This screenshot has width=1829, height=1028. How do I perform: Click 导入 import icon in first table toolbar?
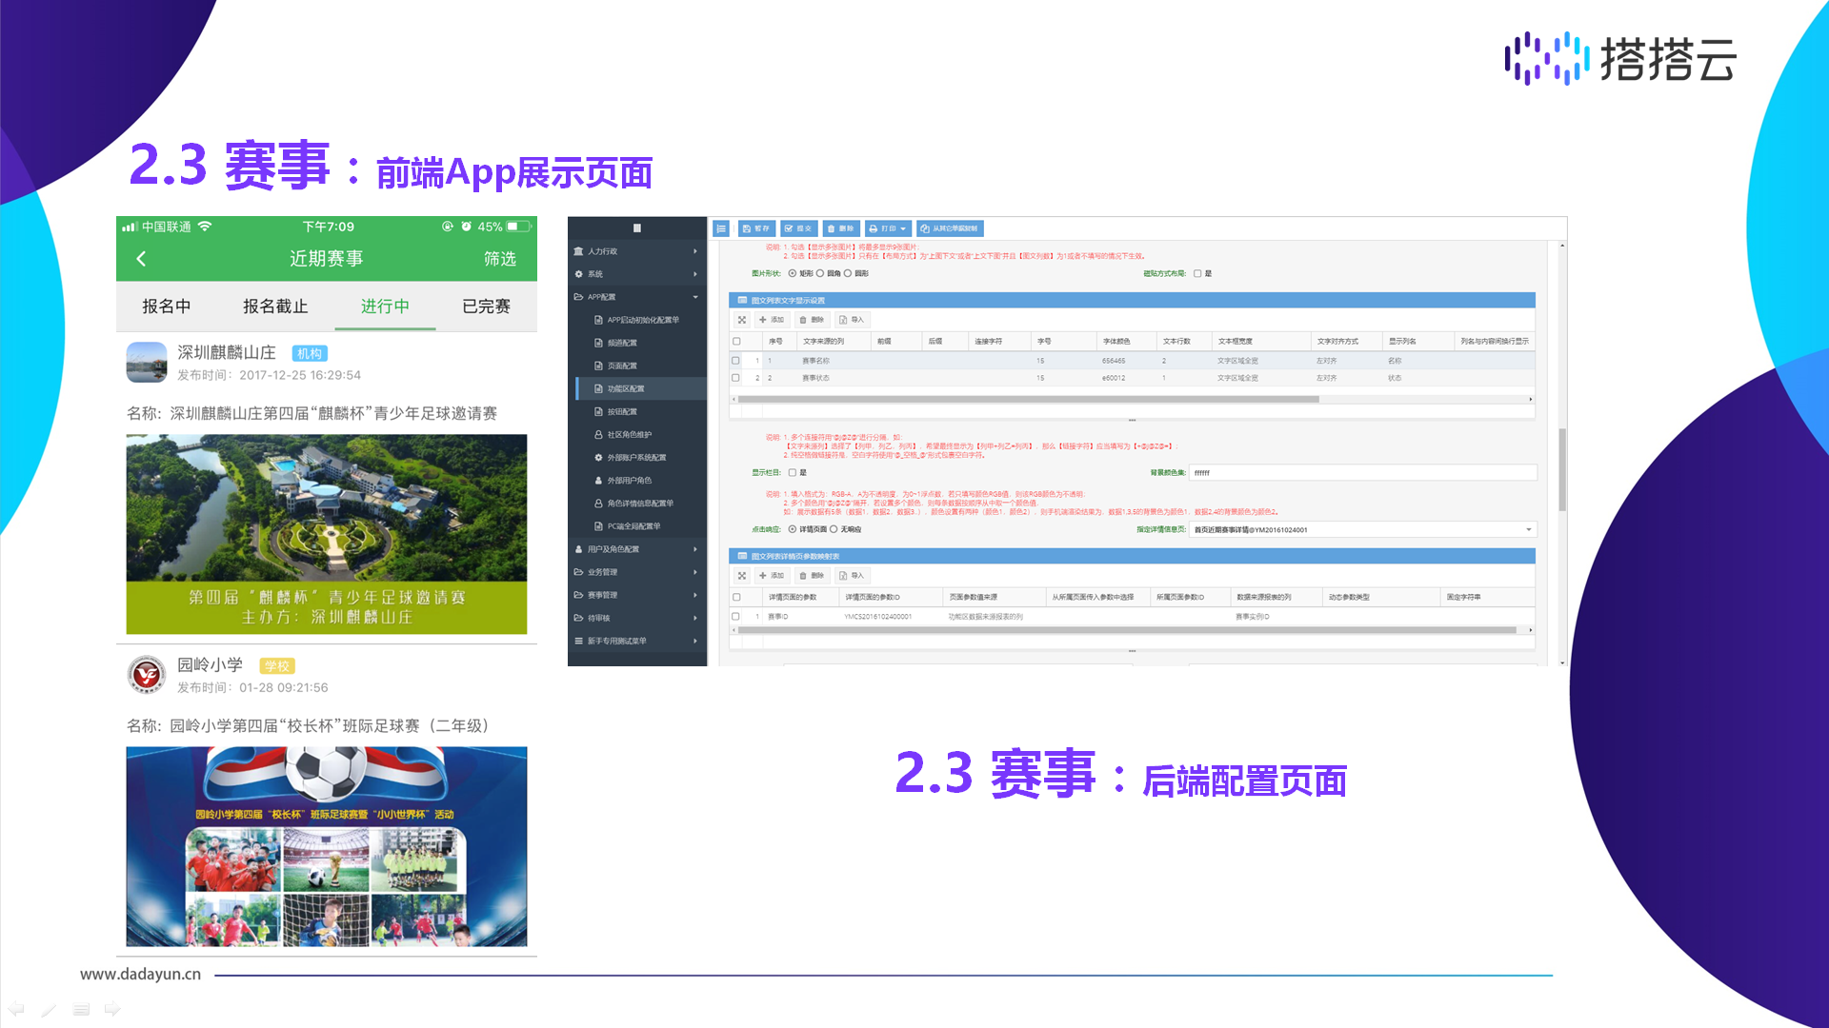click(x=852, y=320)
